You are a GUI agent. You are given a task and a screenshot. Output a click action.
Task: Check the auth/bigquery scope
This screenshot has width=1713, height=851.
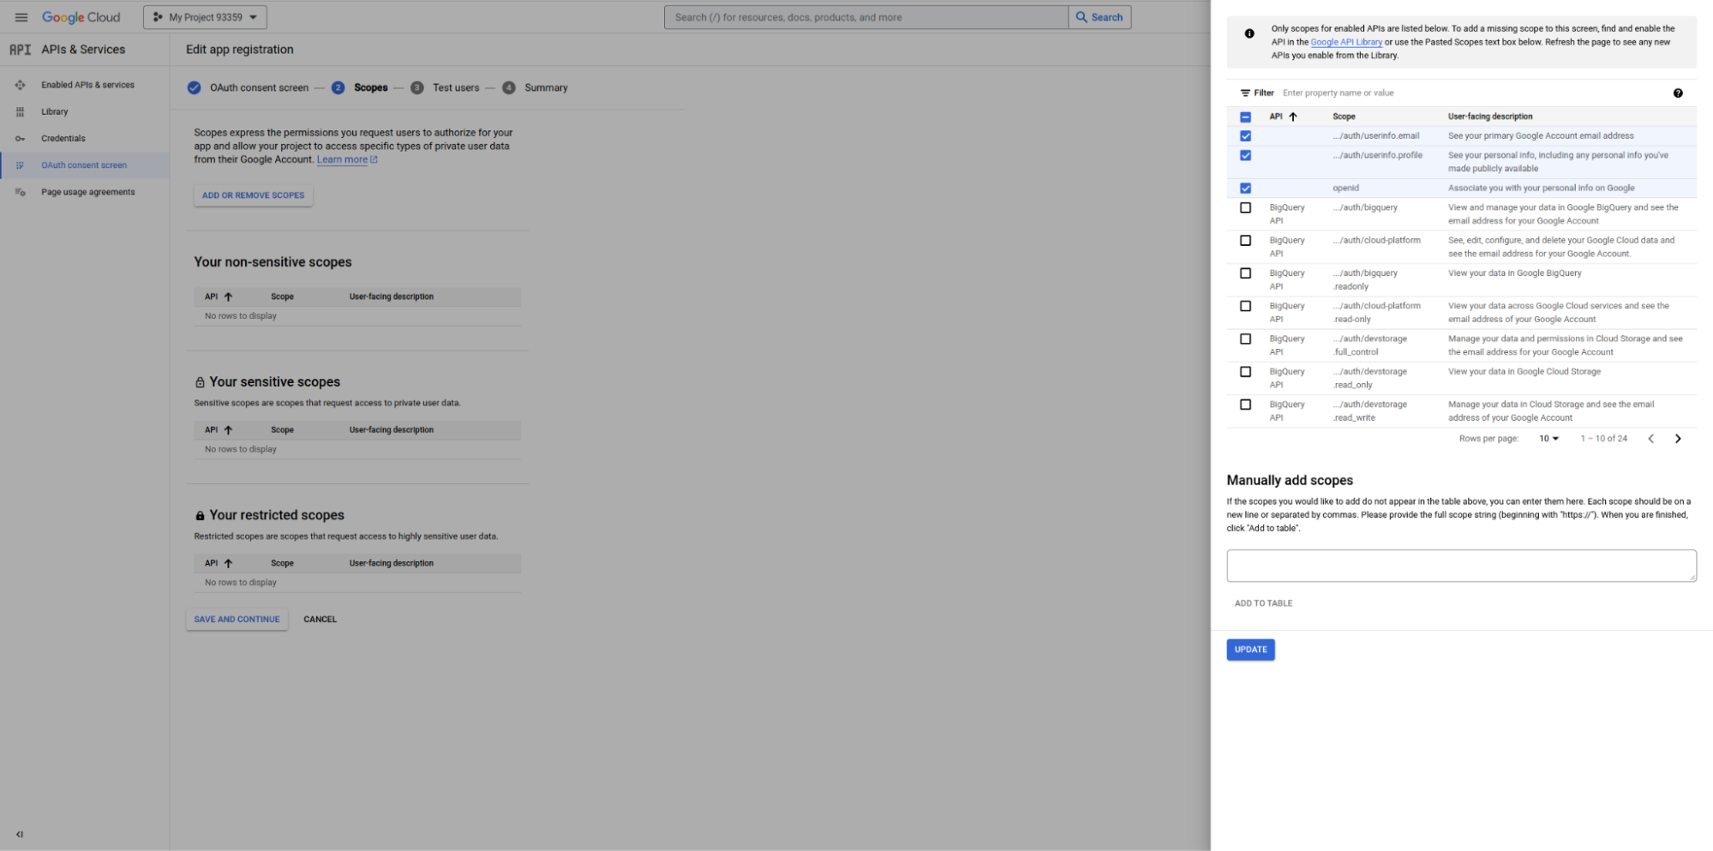click(x=1245, y=208)
